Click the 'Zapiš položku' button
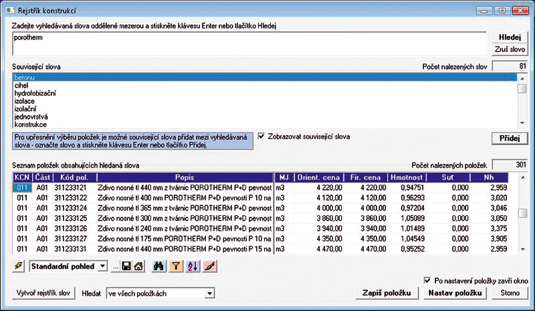Viewport: 535px width, 311px height. tap(387, 293)
